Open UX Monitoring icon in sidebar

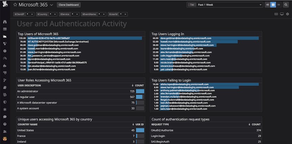click(x=5, y=109)
